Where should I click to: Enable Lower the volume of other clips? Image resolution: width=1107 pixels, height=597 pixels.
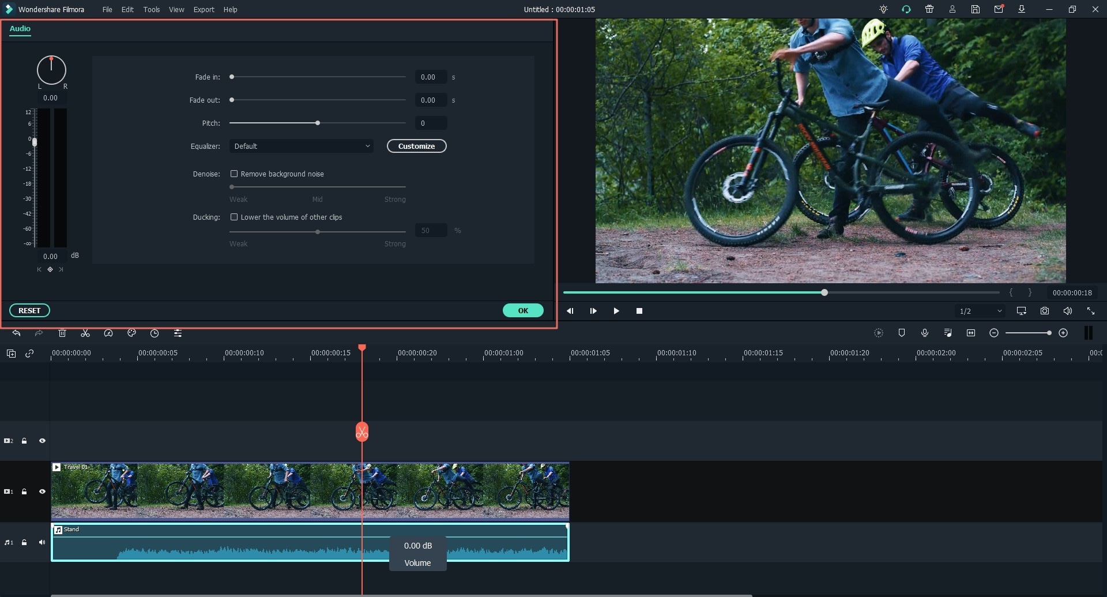coord(234,217)
